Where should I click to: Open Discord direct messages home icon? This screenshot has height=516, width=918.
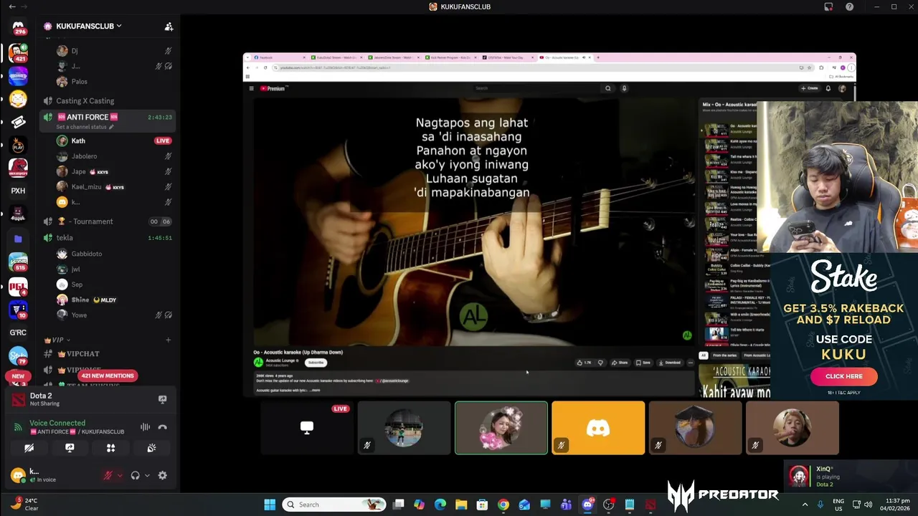point(18,27)
